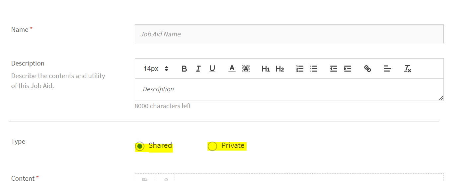Click the Job Aid Name input field
This screenshot has width=474, height=181.
(289, 34)
